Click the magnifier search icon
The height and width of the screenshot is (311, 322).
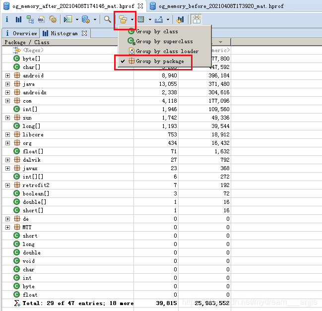tap(107, 19)
